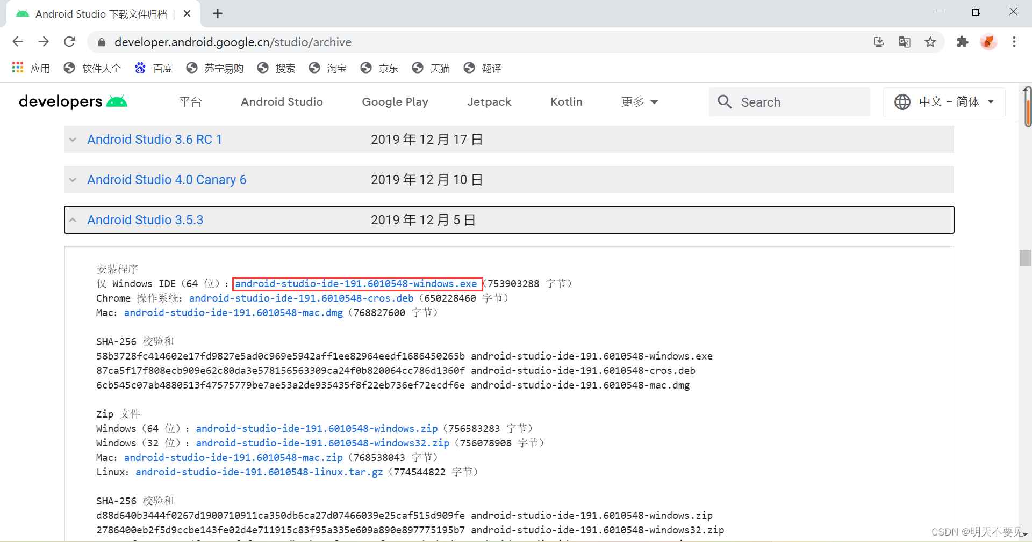Go back to previous page
Screen dimensions: 1032x542
coord(18,42)
